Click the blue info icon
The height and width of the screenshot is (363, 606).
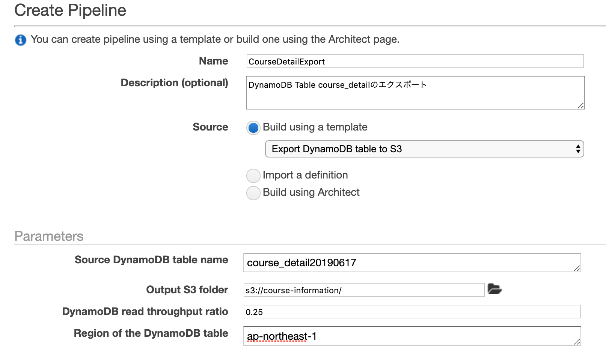[x=21, y=40]
